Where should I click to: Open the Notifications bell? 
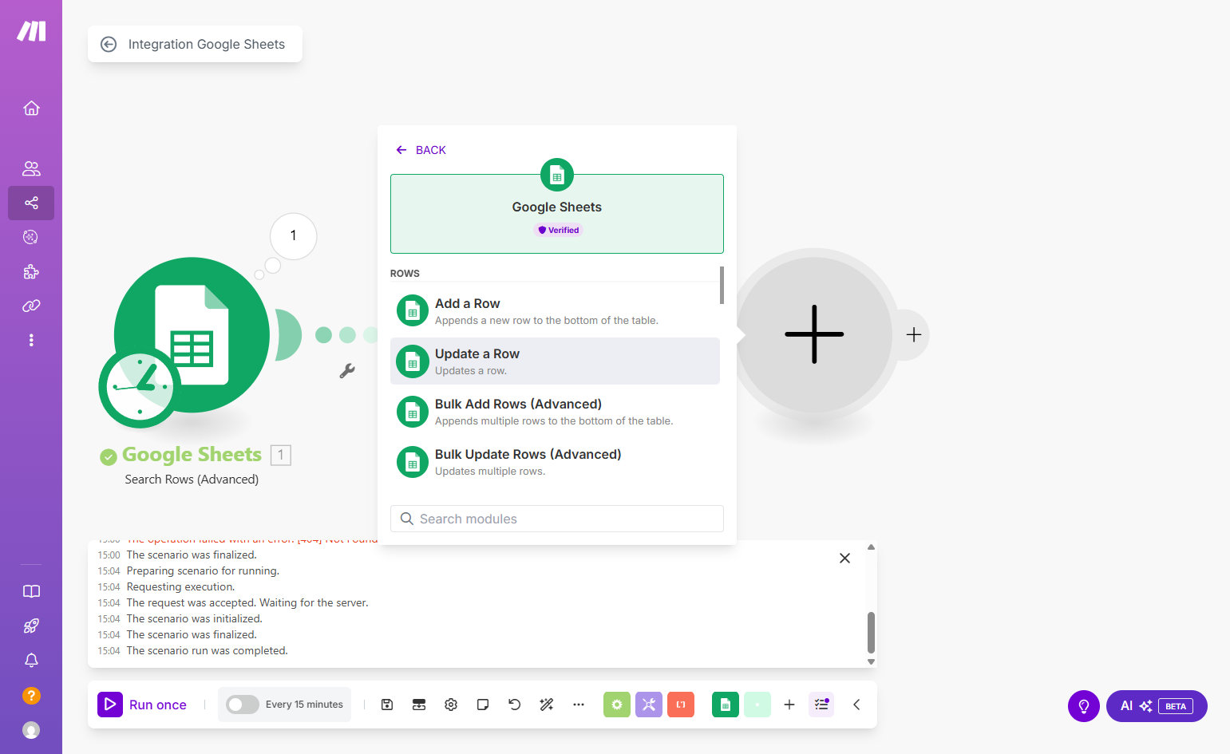tap(31, 660)
